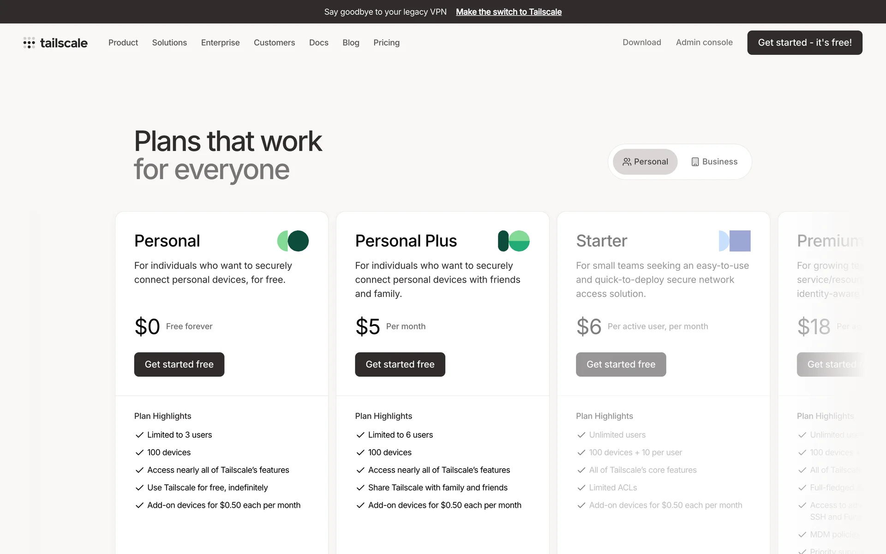Screen dimensions: 886x554
Task: Expand the Solutions navigation menu
Action: (169, 42)
